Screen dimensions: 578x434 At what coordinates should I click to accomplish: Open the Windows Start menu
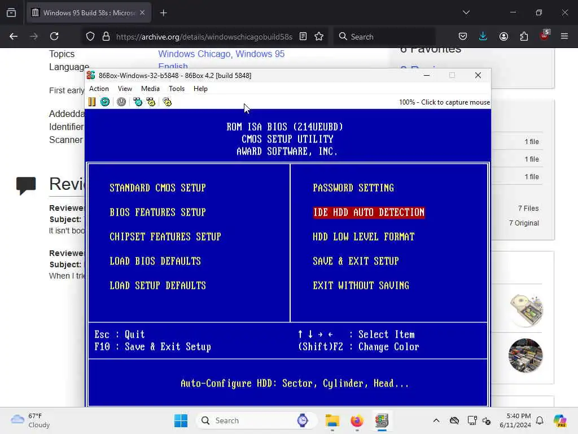tap(181, 420)
